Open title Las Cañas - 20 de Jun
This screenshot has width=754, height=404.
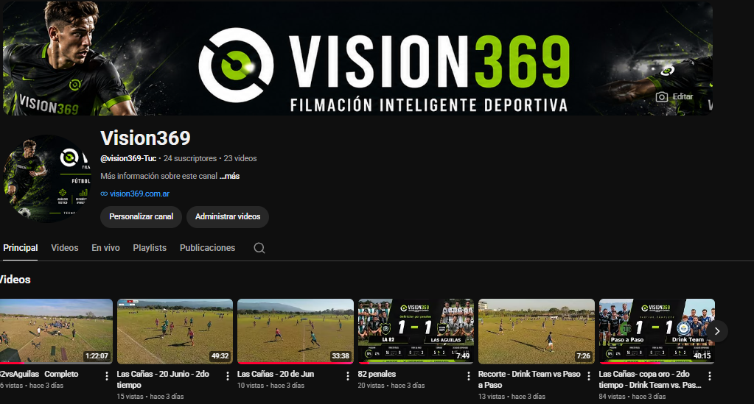[x=276, y=374]
